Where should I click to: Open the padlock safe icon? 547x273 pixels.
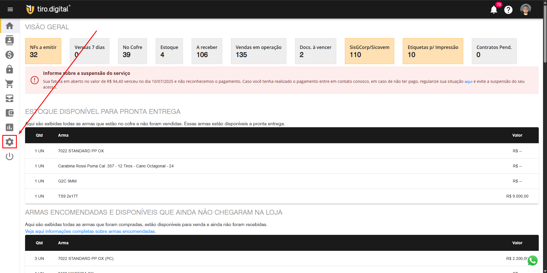[x=10, y=69]
